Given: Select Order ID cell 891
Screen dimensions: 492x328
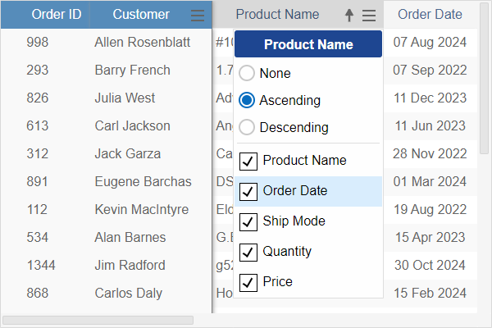Looking at the screenshot, I should tap(38, 182).
